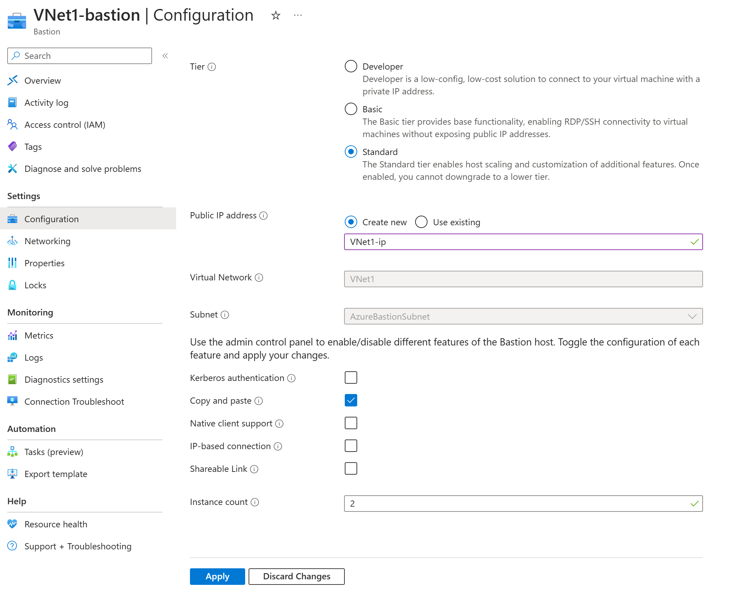This screenshot has height=600, width=733.
Task: Disable the Copy and paste checkbox
Action: 351,400
